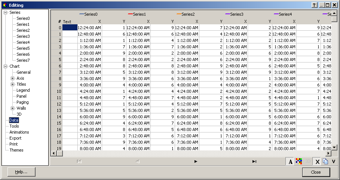Click the Editing window title bar icon
340x180 pixels.
click(x=5, y=5)
